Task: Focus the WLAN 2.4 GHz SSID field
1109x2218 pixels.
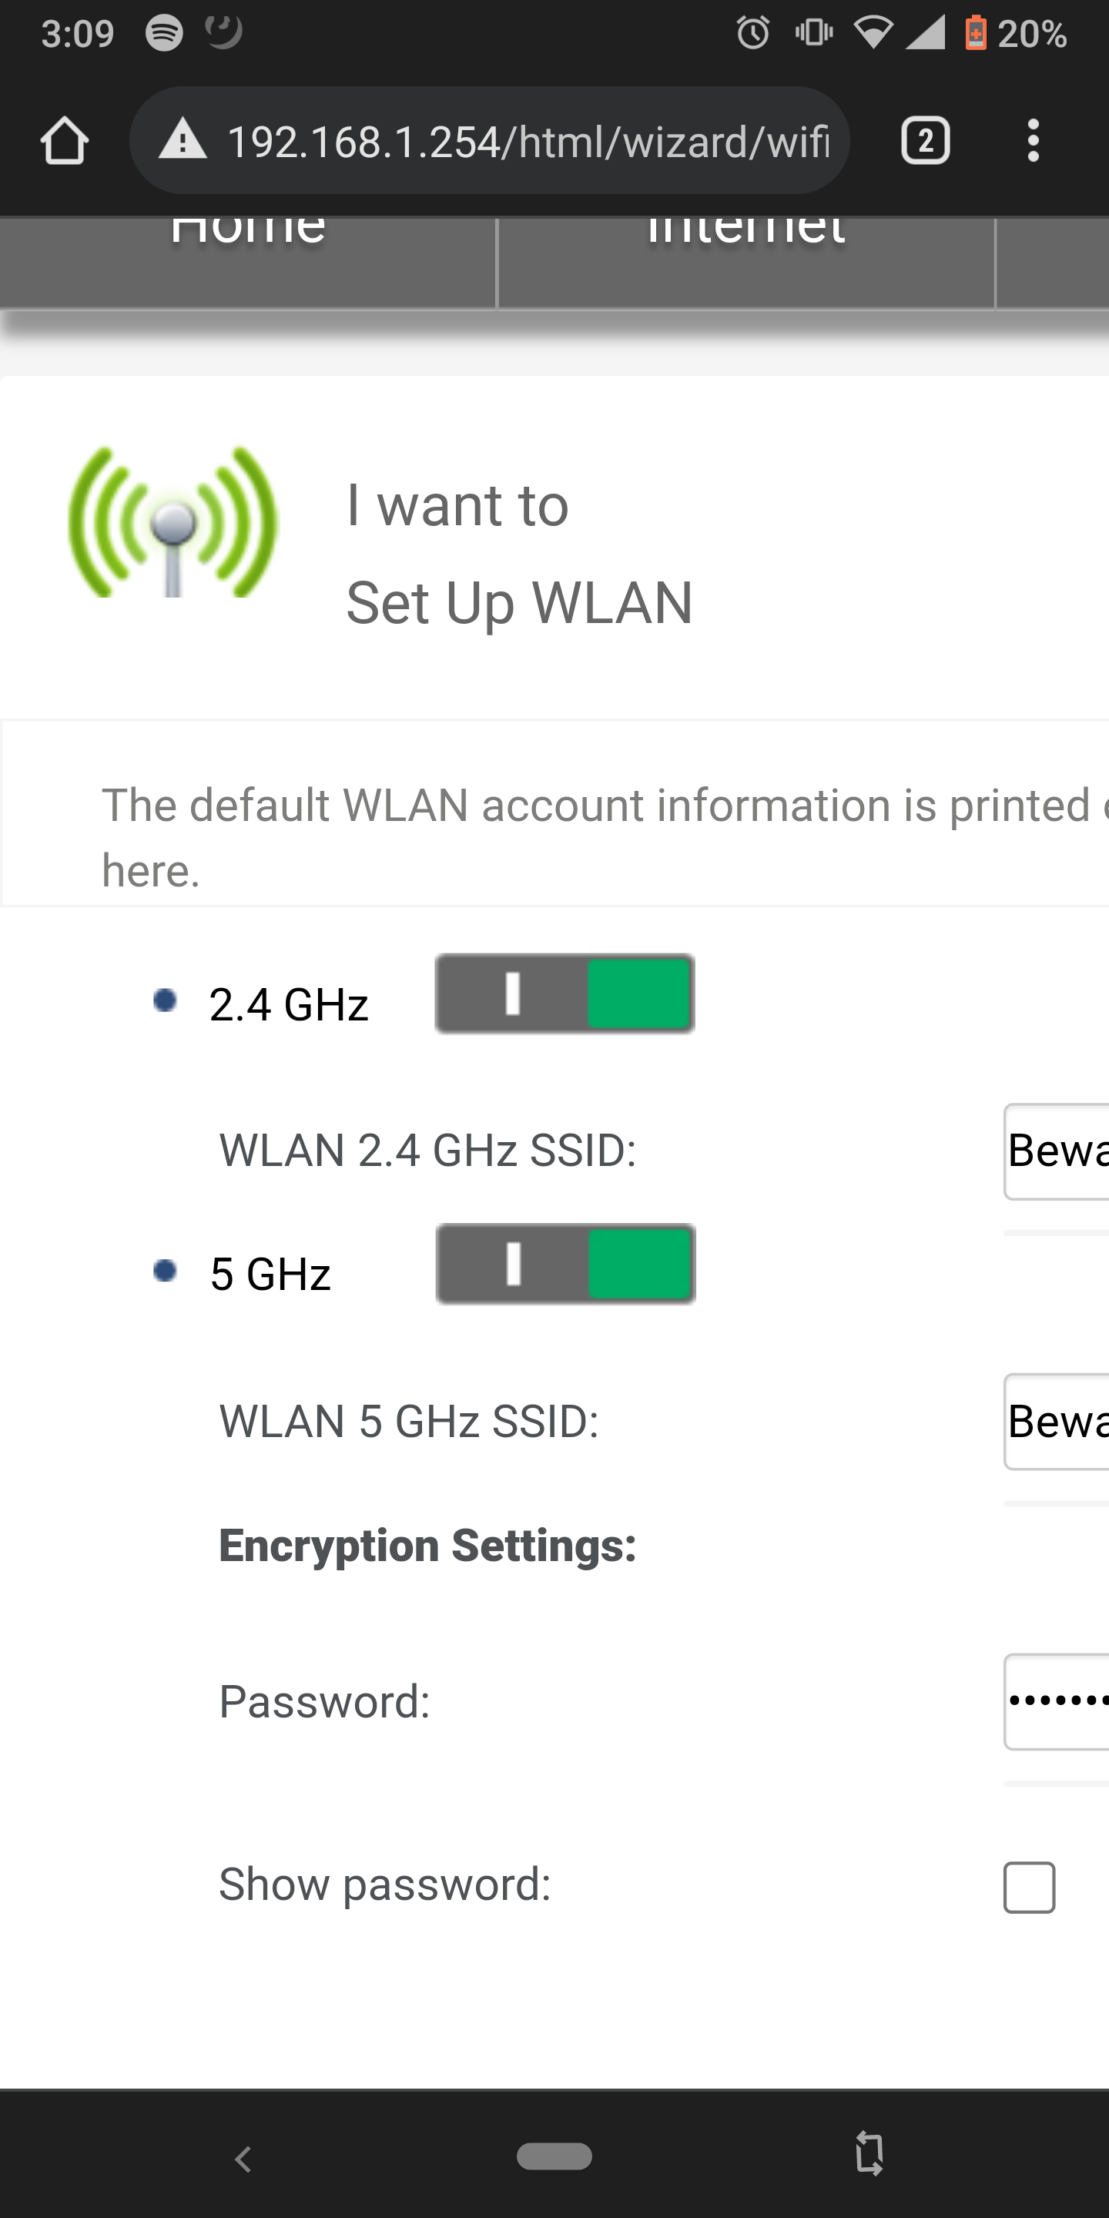Action: tap(1057, 1151)
